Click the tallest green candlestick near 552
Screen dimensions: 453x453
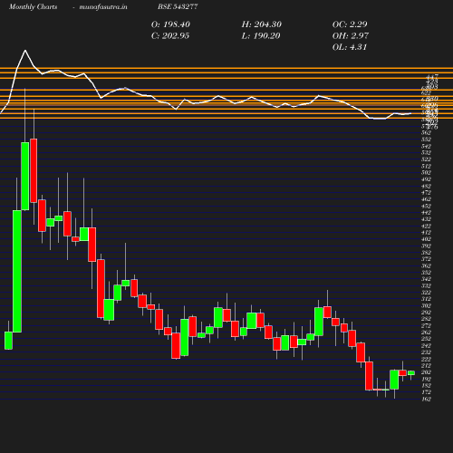pos(25,176)
